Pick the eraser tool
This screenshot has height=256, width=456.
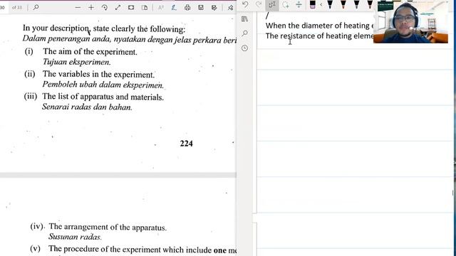point(313,4)
